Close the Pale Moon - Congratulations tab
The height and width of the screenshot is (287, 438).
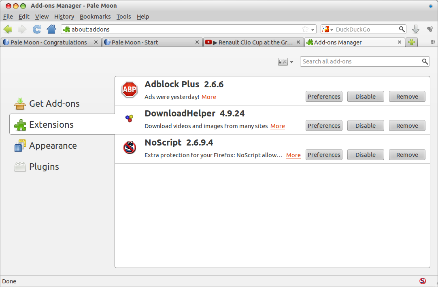(x=96, y=42)
